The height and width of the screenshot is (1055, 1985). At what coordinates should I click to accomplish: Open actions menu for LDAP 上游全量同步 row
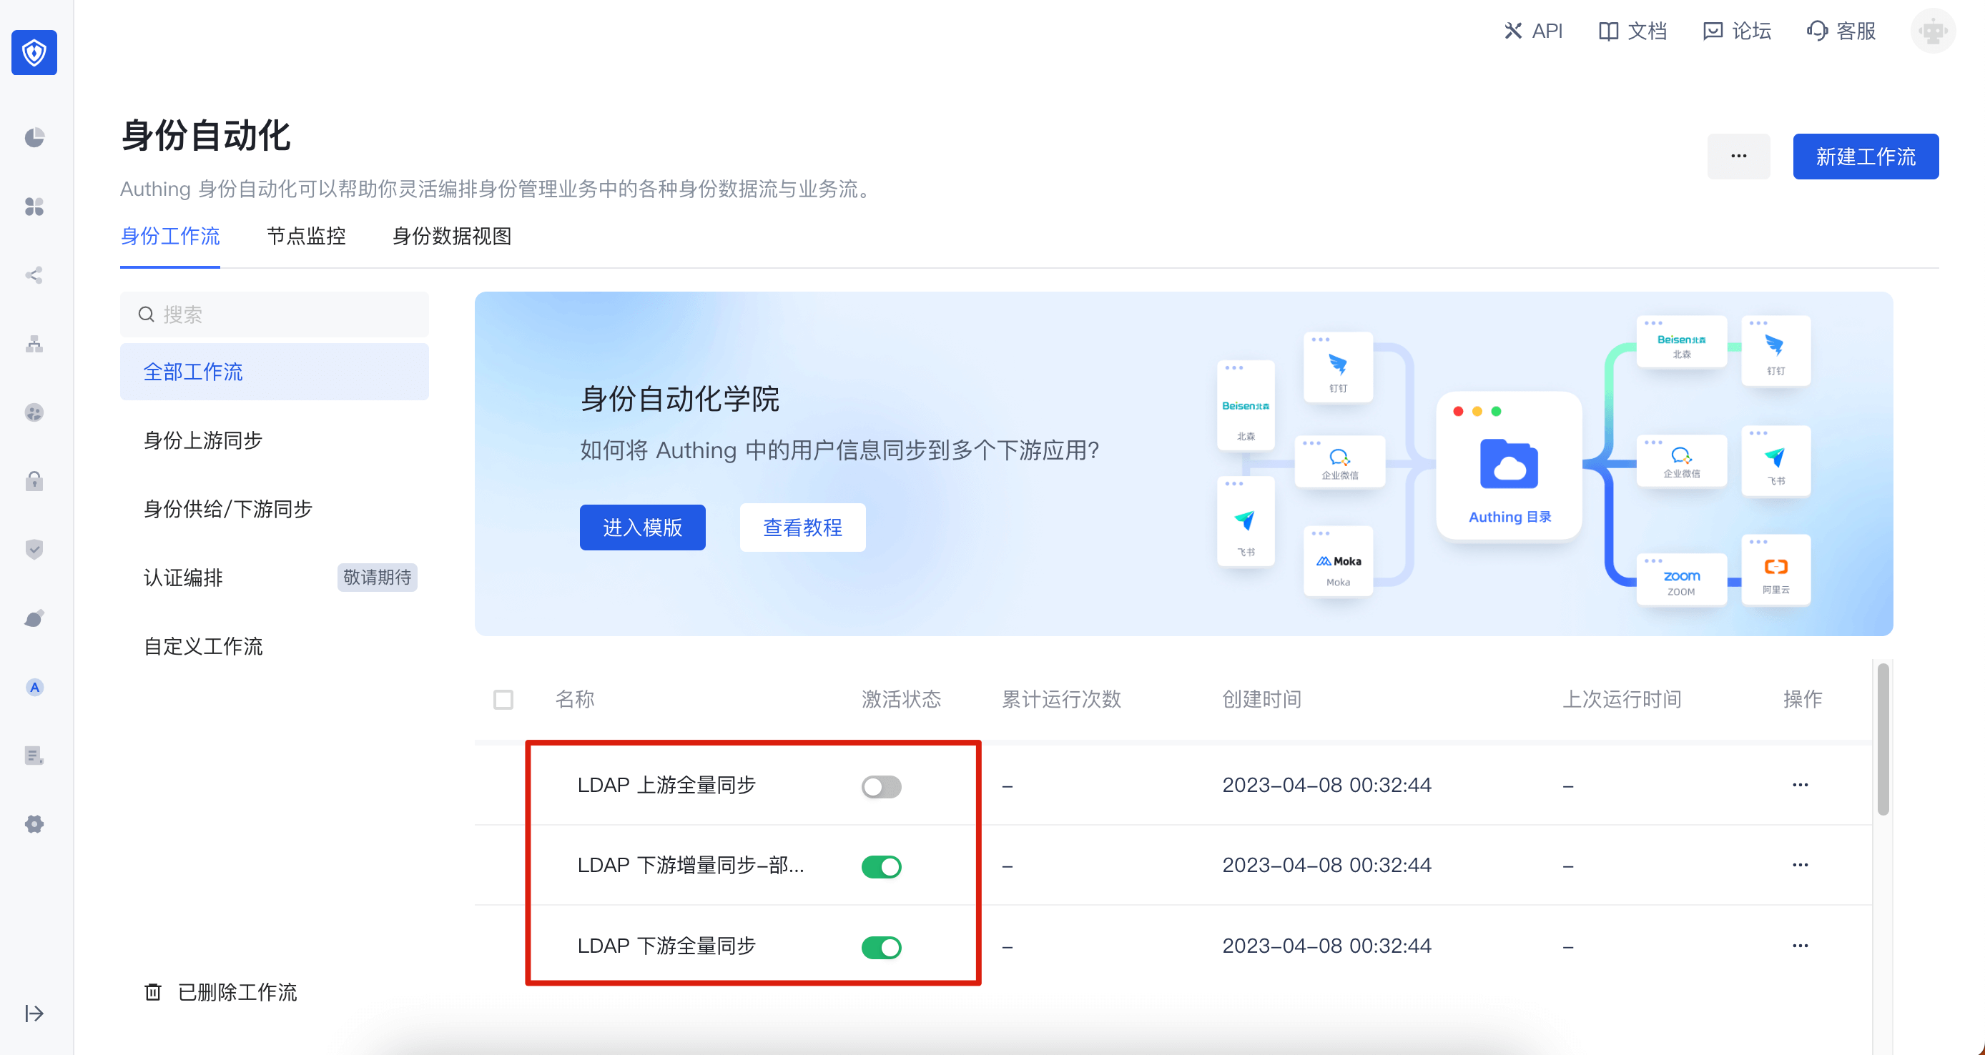click(1799, 785)
